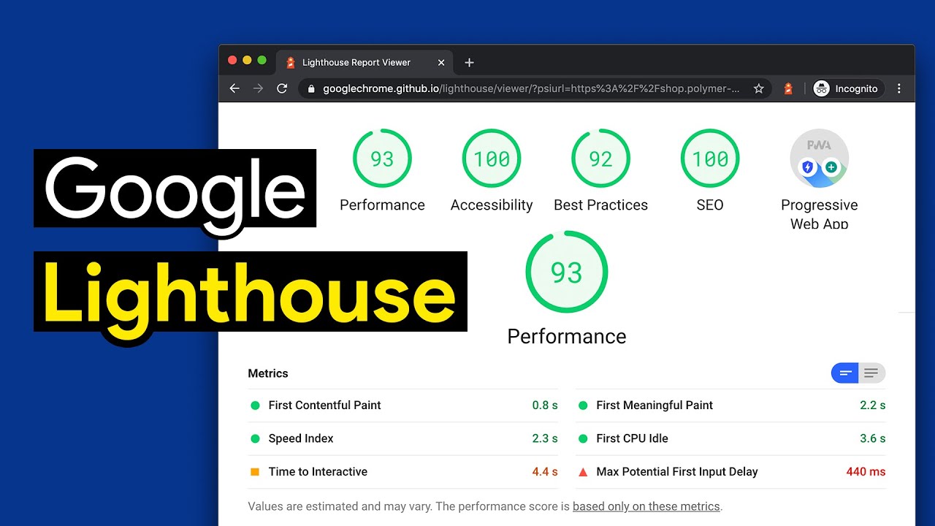Bookmark page using the star icon
935x526 pixels.
(x=758, y=88)
